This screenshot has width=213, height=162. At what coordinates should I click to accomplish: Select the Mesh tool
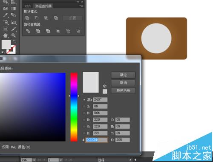pos(6,9)
